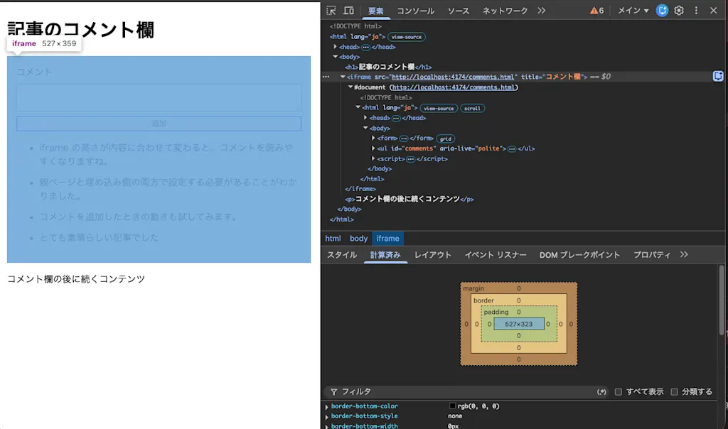This screenshot has height=429, width=728.
Task: Enable the すべて表示 checkbox
Action: pos(619,392)
